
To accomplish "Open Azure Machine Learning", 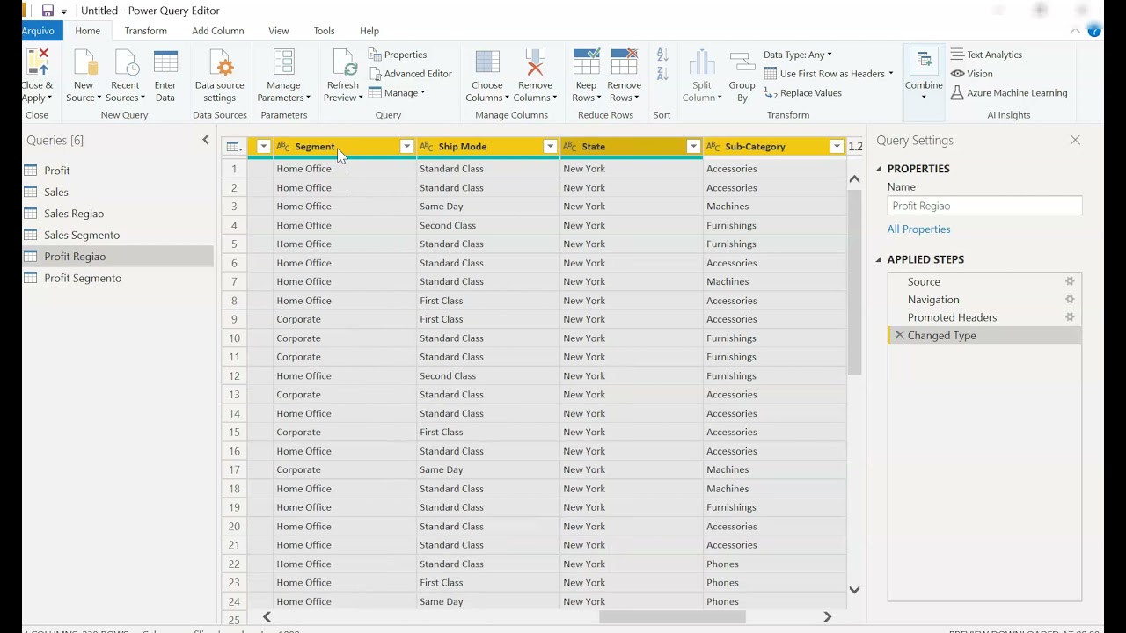I will pos(1009,93).
